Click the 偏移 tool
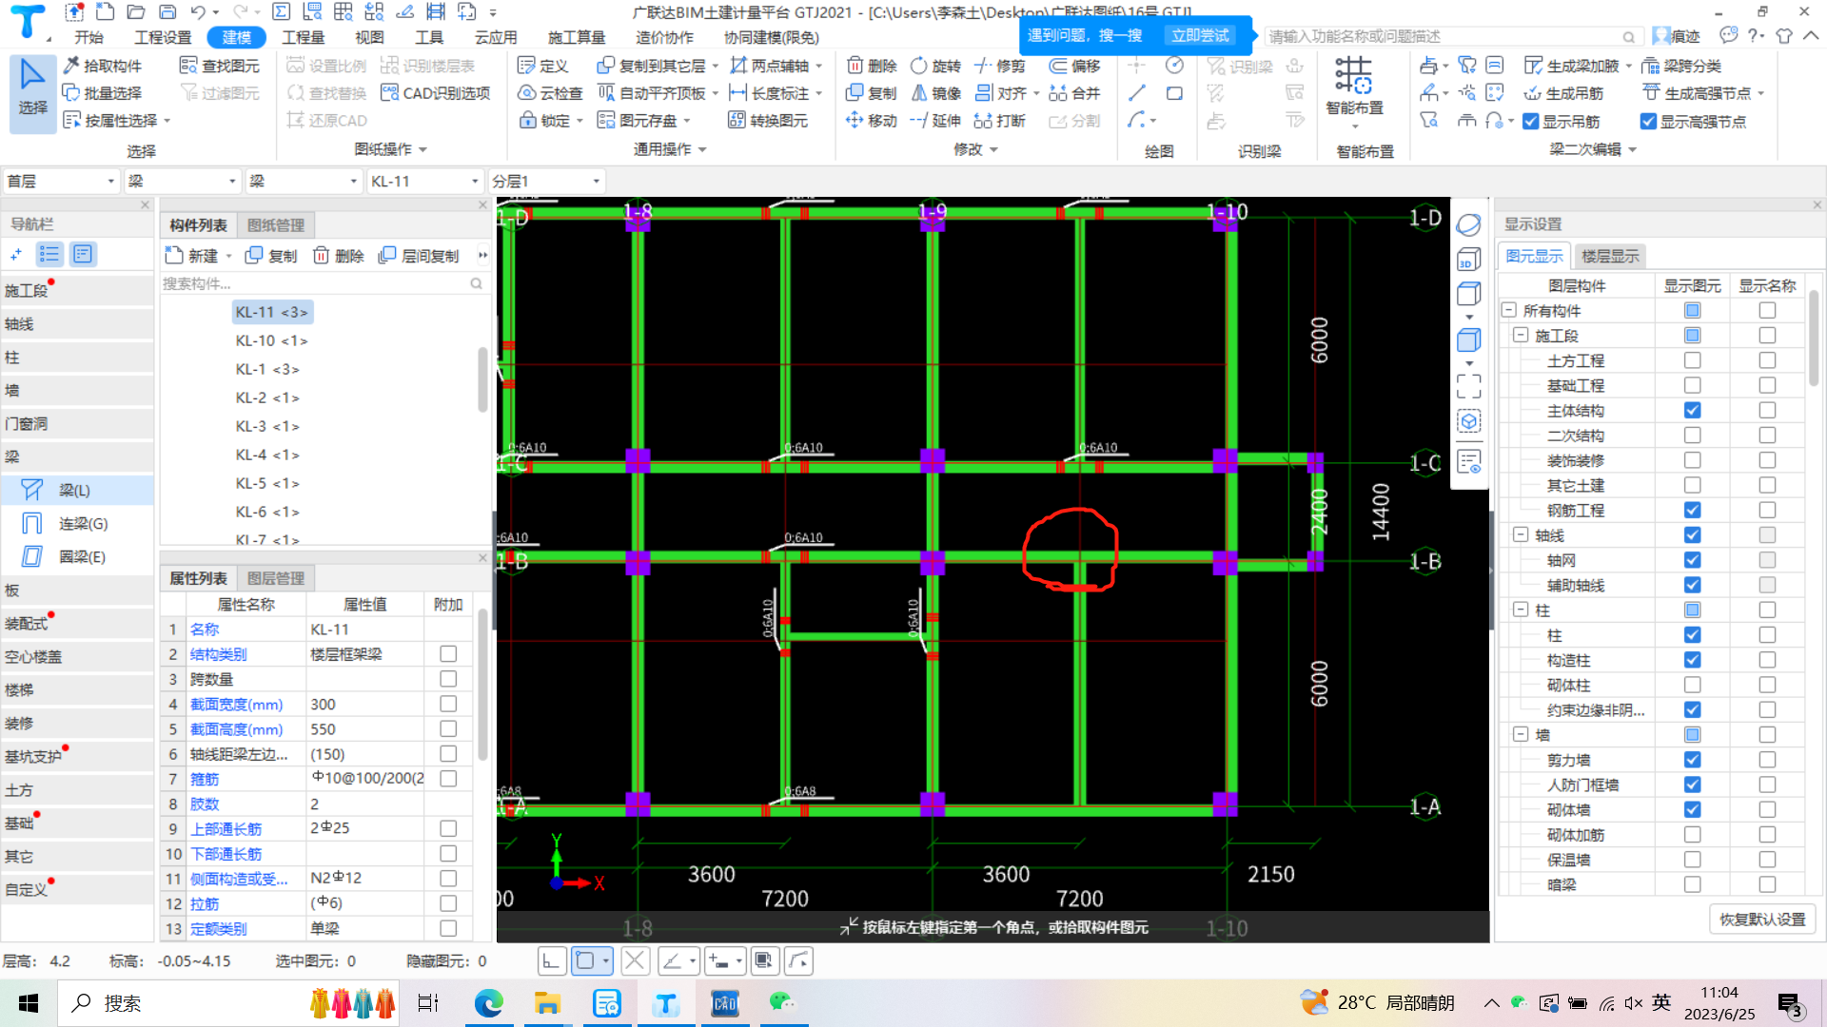1827x1027 pixels. tap(1075, 66)
